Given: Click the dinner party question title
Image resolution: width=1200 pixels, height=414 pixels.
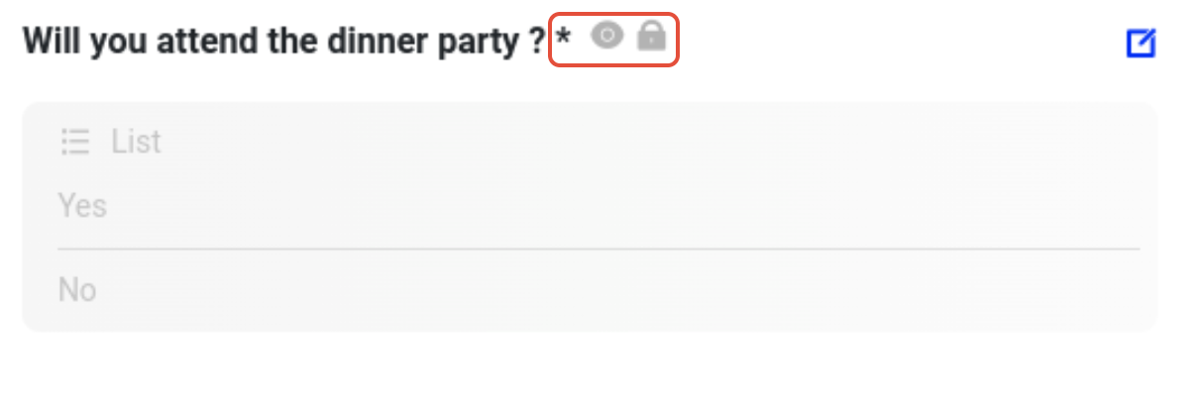Looking at the screenshot, I should pos(284,42).
